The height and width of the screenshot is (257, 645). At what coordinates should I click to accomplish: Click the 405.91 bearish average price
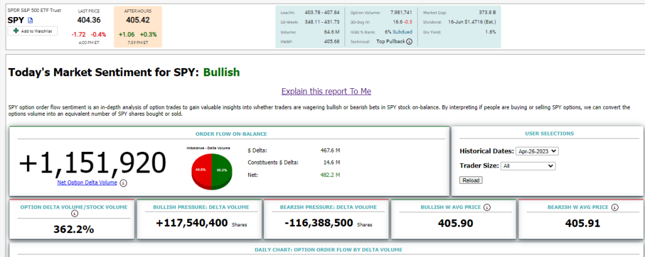click(x=581, y=223)
